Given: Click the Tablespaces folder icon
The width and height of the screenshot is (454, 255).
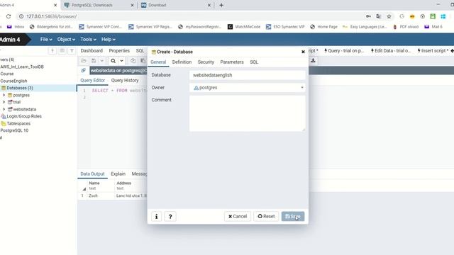Looking at the screenshot, I should (4, 123).
